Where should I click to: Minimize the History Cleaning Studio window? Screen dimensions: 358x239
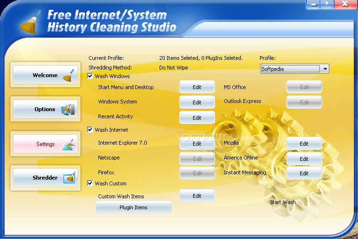click(x=314, y=4)
